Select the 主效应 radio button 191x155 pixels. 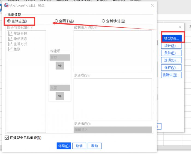click(9, 21)
